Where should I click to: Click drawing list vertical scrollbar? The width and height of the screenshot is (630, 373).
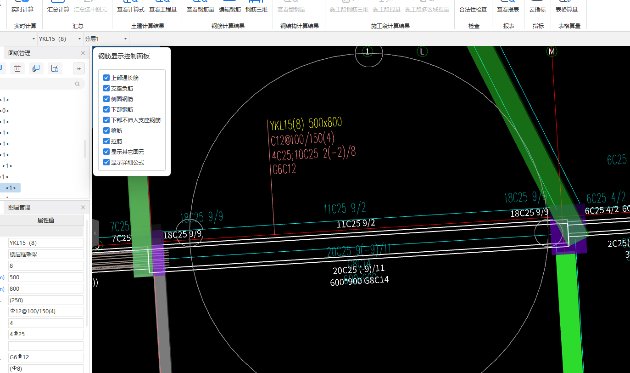(84, 149)
